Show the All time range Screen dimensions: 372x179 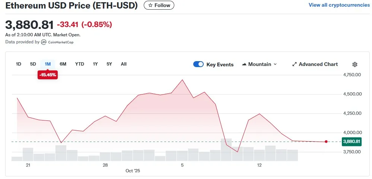(x=124, y=64)
